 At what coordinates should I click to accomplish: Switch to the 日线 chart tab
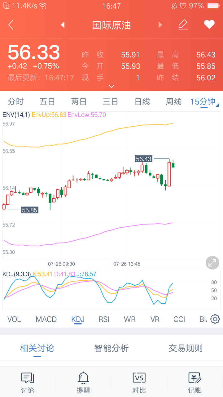tap(142, 101)
